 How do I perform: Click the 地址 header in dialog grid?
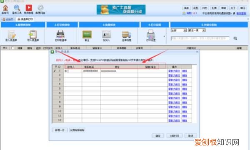[119, 67]
